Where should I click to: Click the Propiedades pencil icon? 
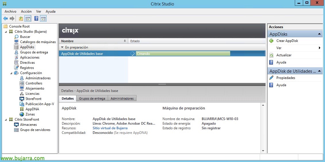coord(271,78)
